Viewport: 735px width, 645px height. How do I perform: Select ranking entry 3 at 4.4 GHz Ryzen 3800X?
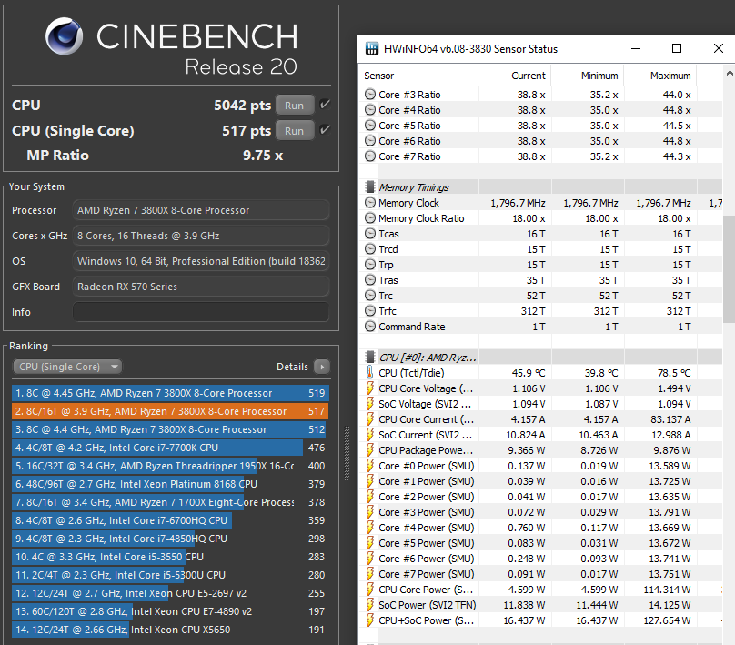tap(170, 429)
